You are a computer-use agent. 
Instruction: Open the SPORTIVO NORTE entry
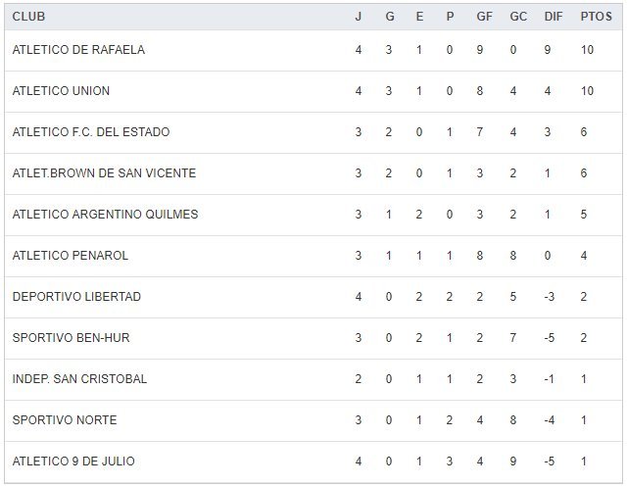65,420
